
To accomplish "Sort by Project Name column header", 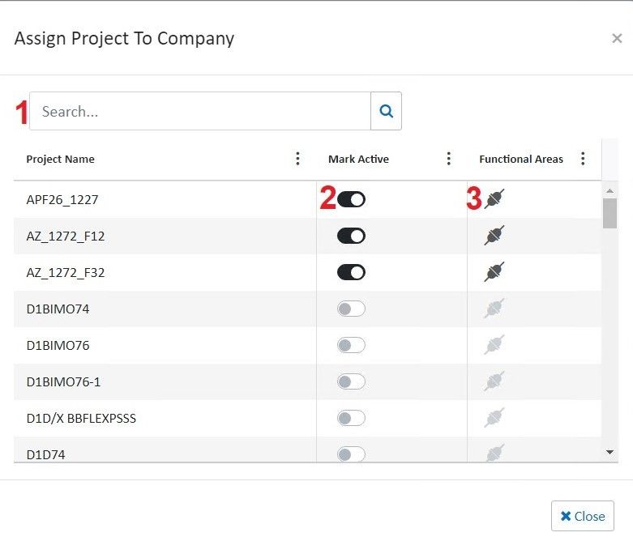I will click(60, 160).
